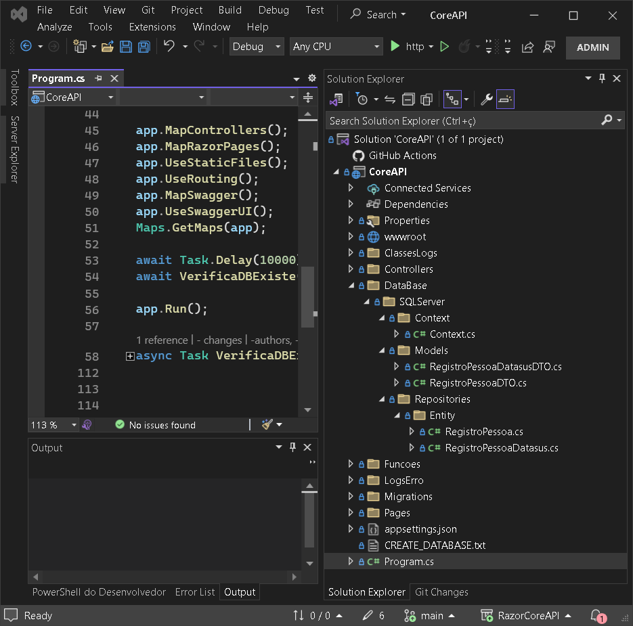Toggle nested files view in Solution Explorer
This screenshot has width=633, height=626.
click(452, 99)
